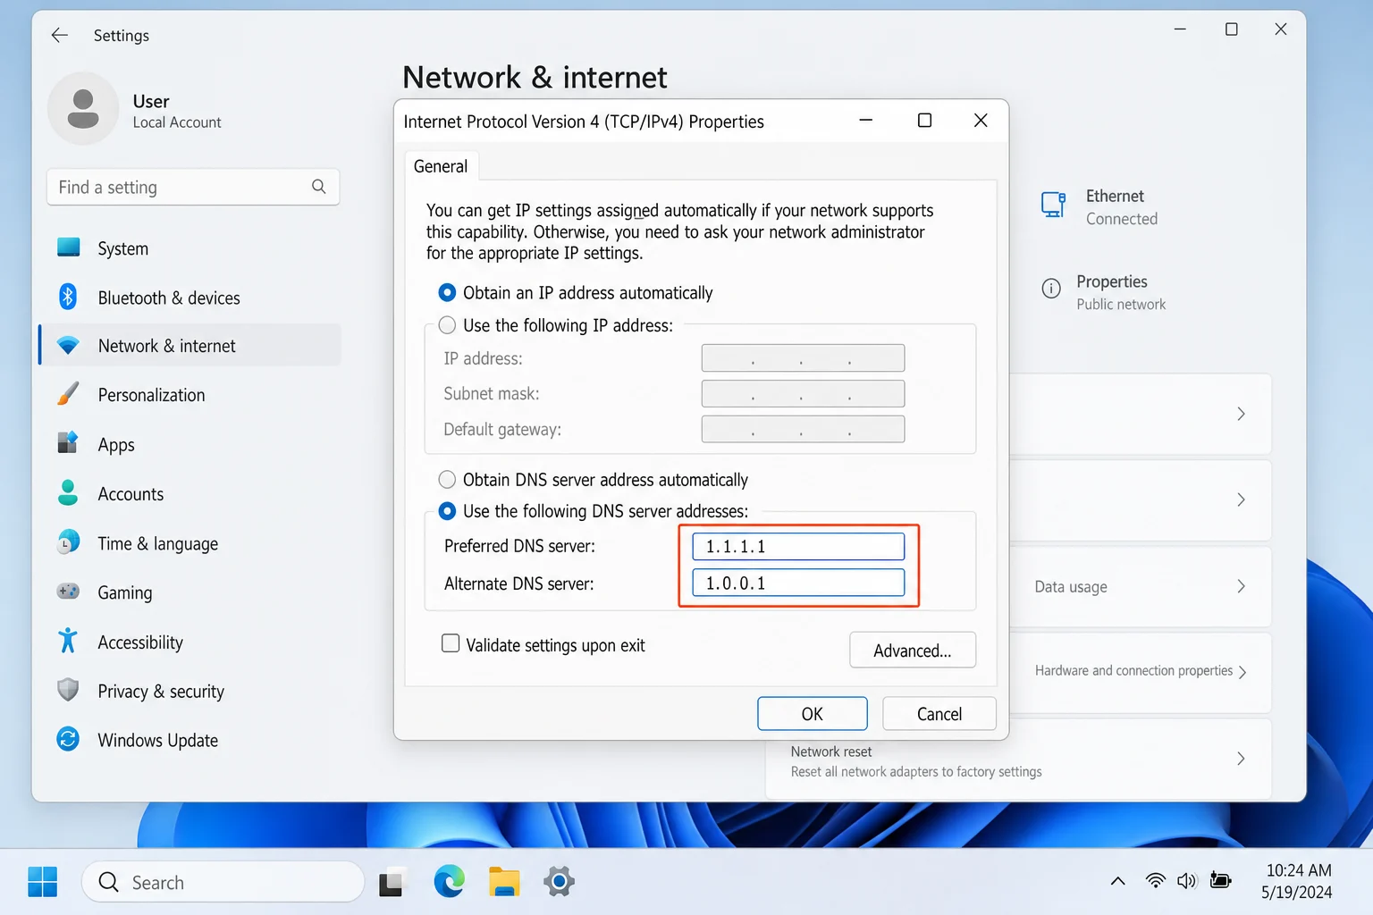Image resolution: width=1373 pixels, height=915 pixels.
Task: Open Task View from taskbar
Action: coord(391,882)
